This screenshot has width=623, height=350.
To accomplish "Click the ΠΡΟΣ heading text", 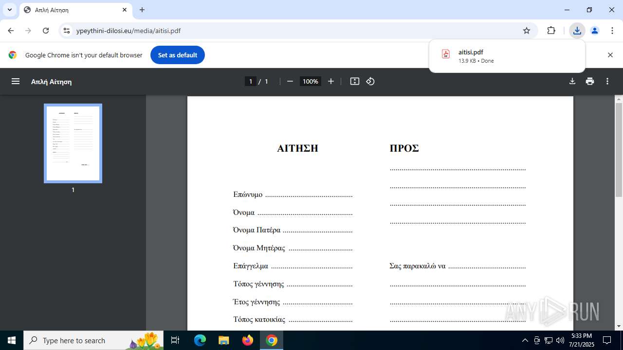I will [x=404, y=149].
